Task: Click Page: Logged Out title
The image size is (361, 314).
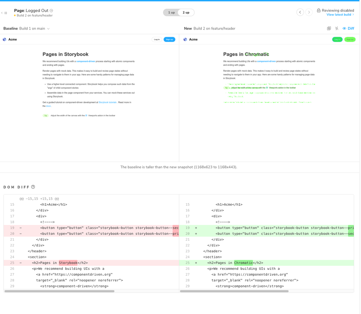Action: pyautogui.click(x=31, y=11)
